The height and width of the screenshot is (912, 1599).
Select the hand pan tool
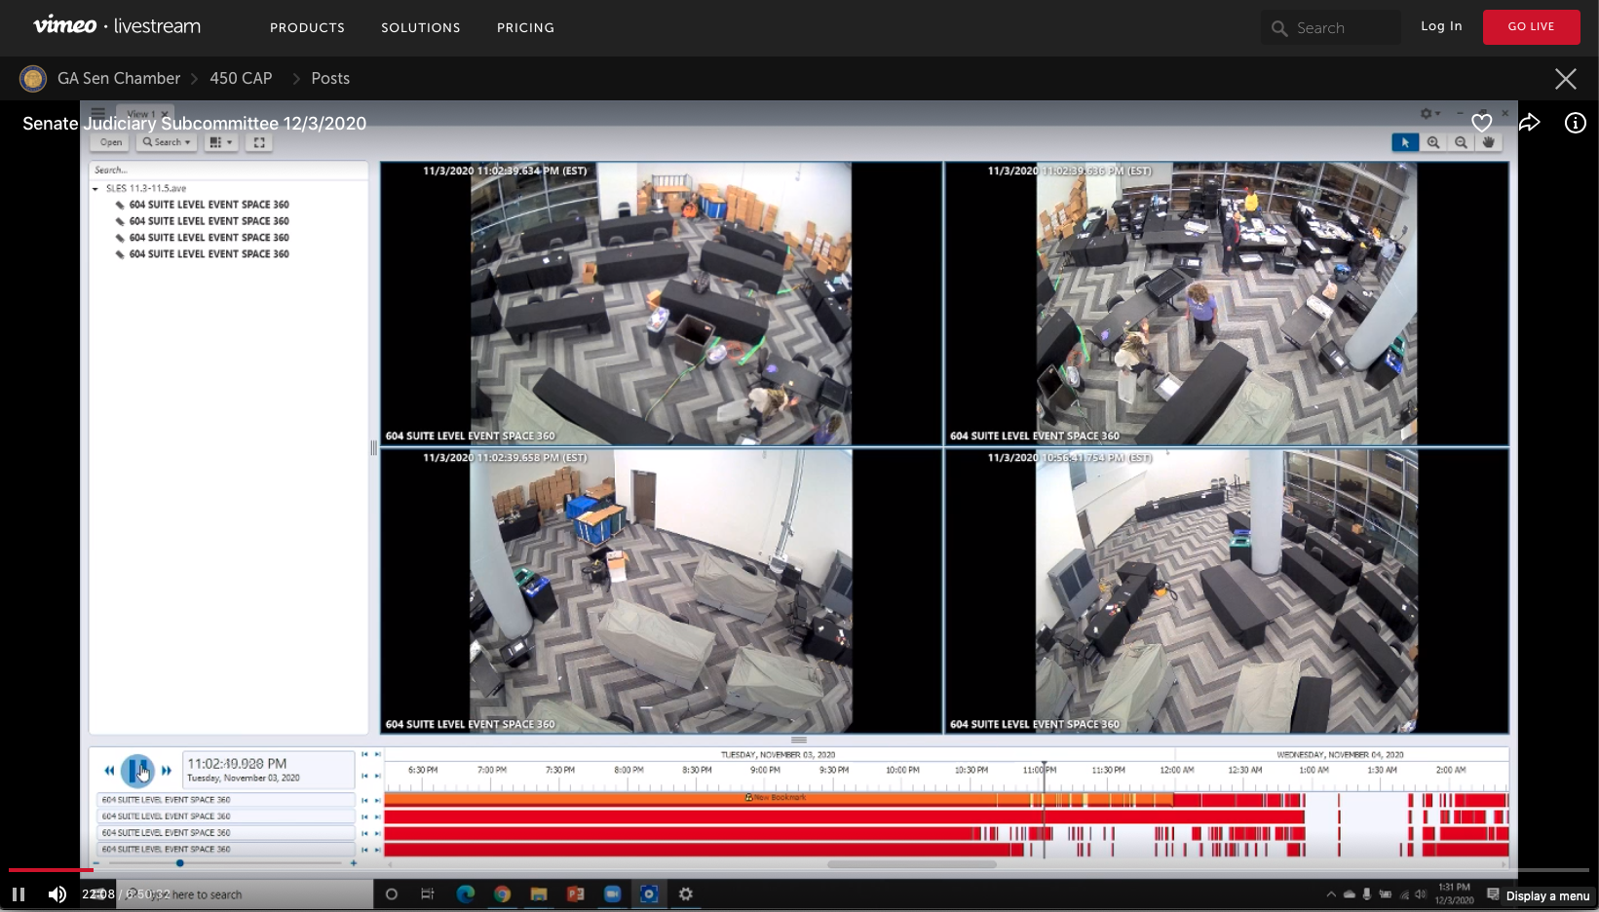(x=1488, y=142)
